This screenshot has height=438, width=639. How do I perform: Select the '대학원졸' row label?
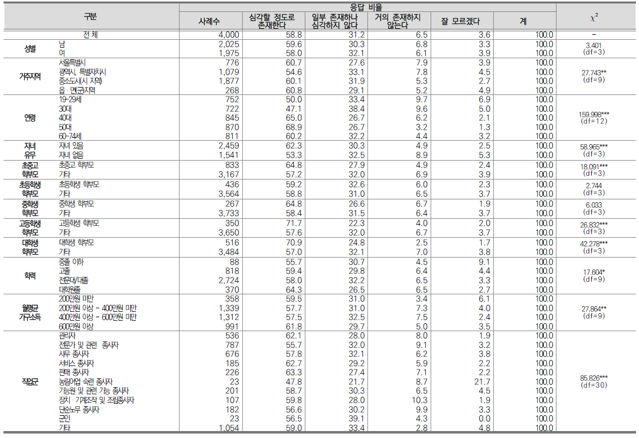pyautogui.click(x=70, y=289)
